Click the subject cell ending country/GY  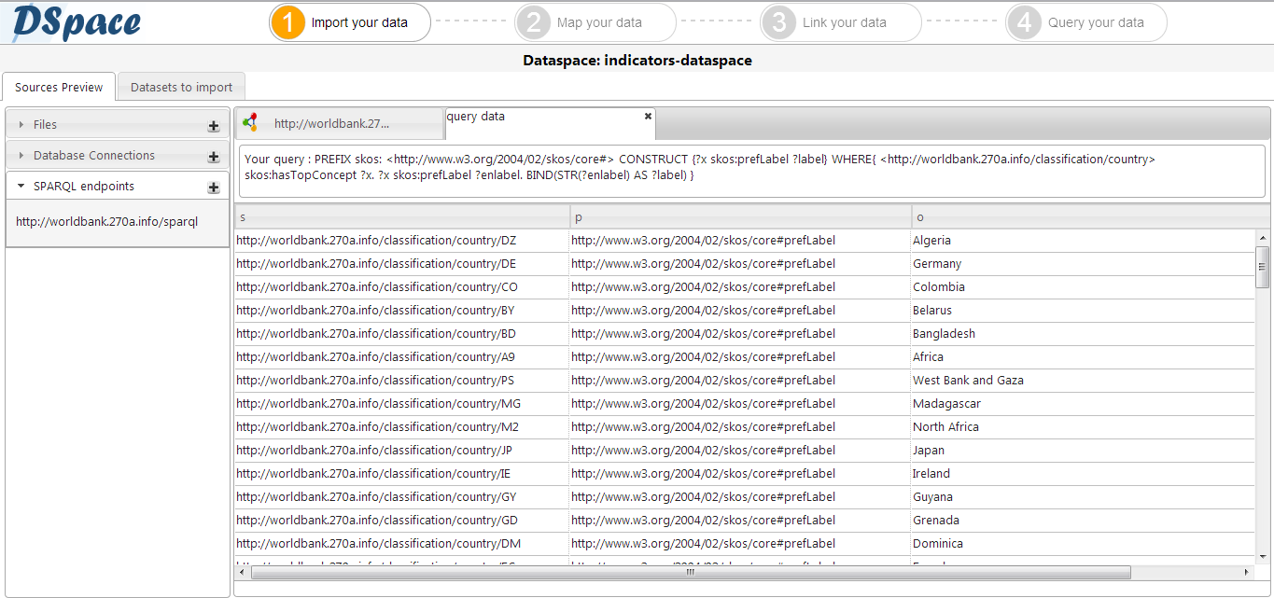coord(401,497)
